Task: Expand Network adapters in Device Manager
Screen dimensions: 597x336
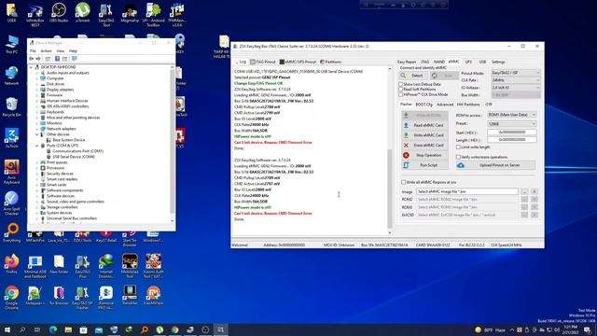Action: pyautogui.click(x=37, y=129)
